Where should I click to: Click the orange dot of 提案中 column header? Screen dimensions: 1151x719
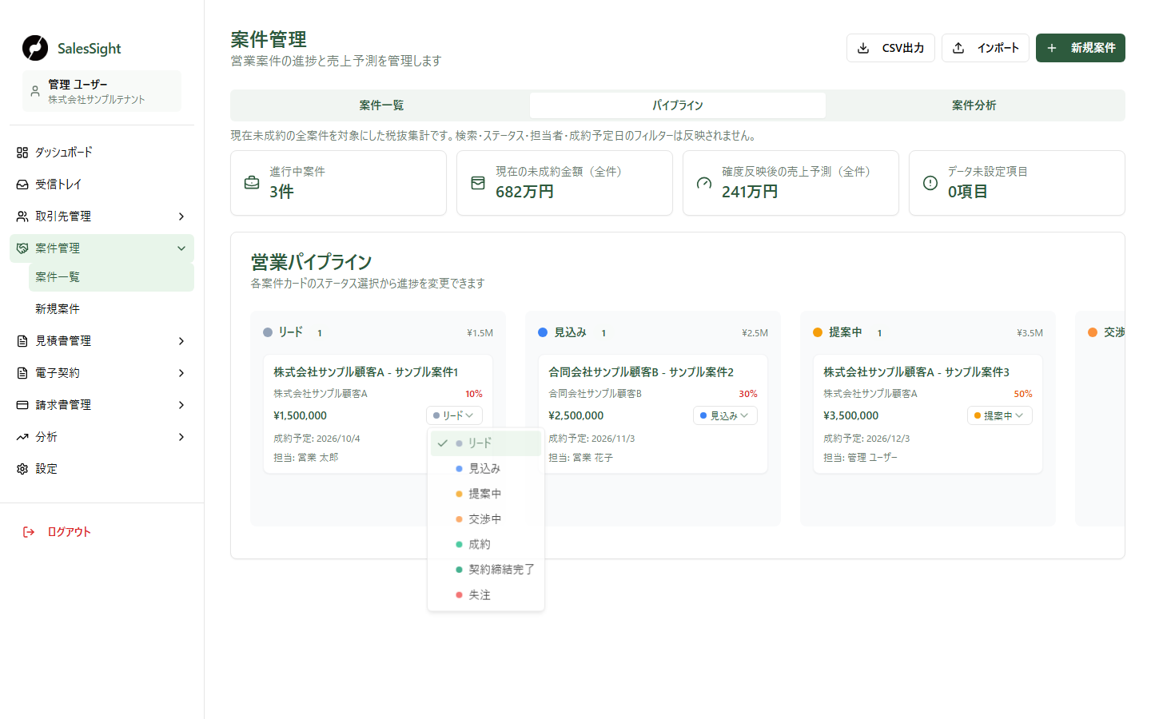[x=818, y=332]
